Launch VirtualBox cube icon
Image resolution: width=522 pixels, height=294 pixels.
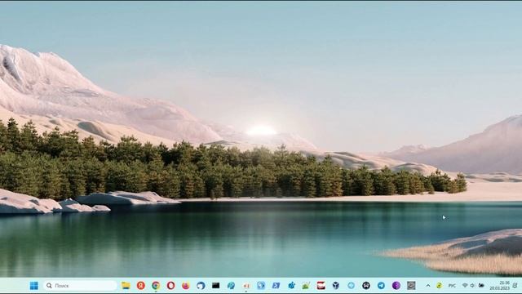(x=336, y=286)
